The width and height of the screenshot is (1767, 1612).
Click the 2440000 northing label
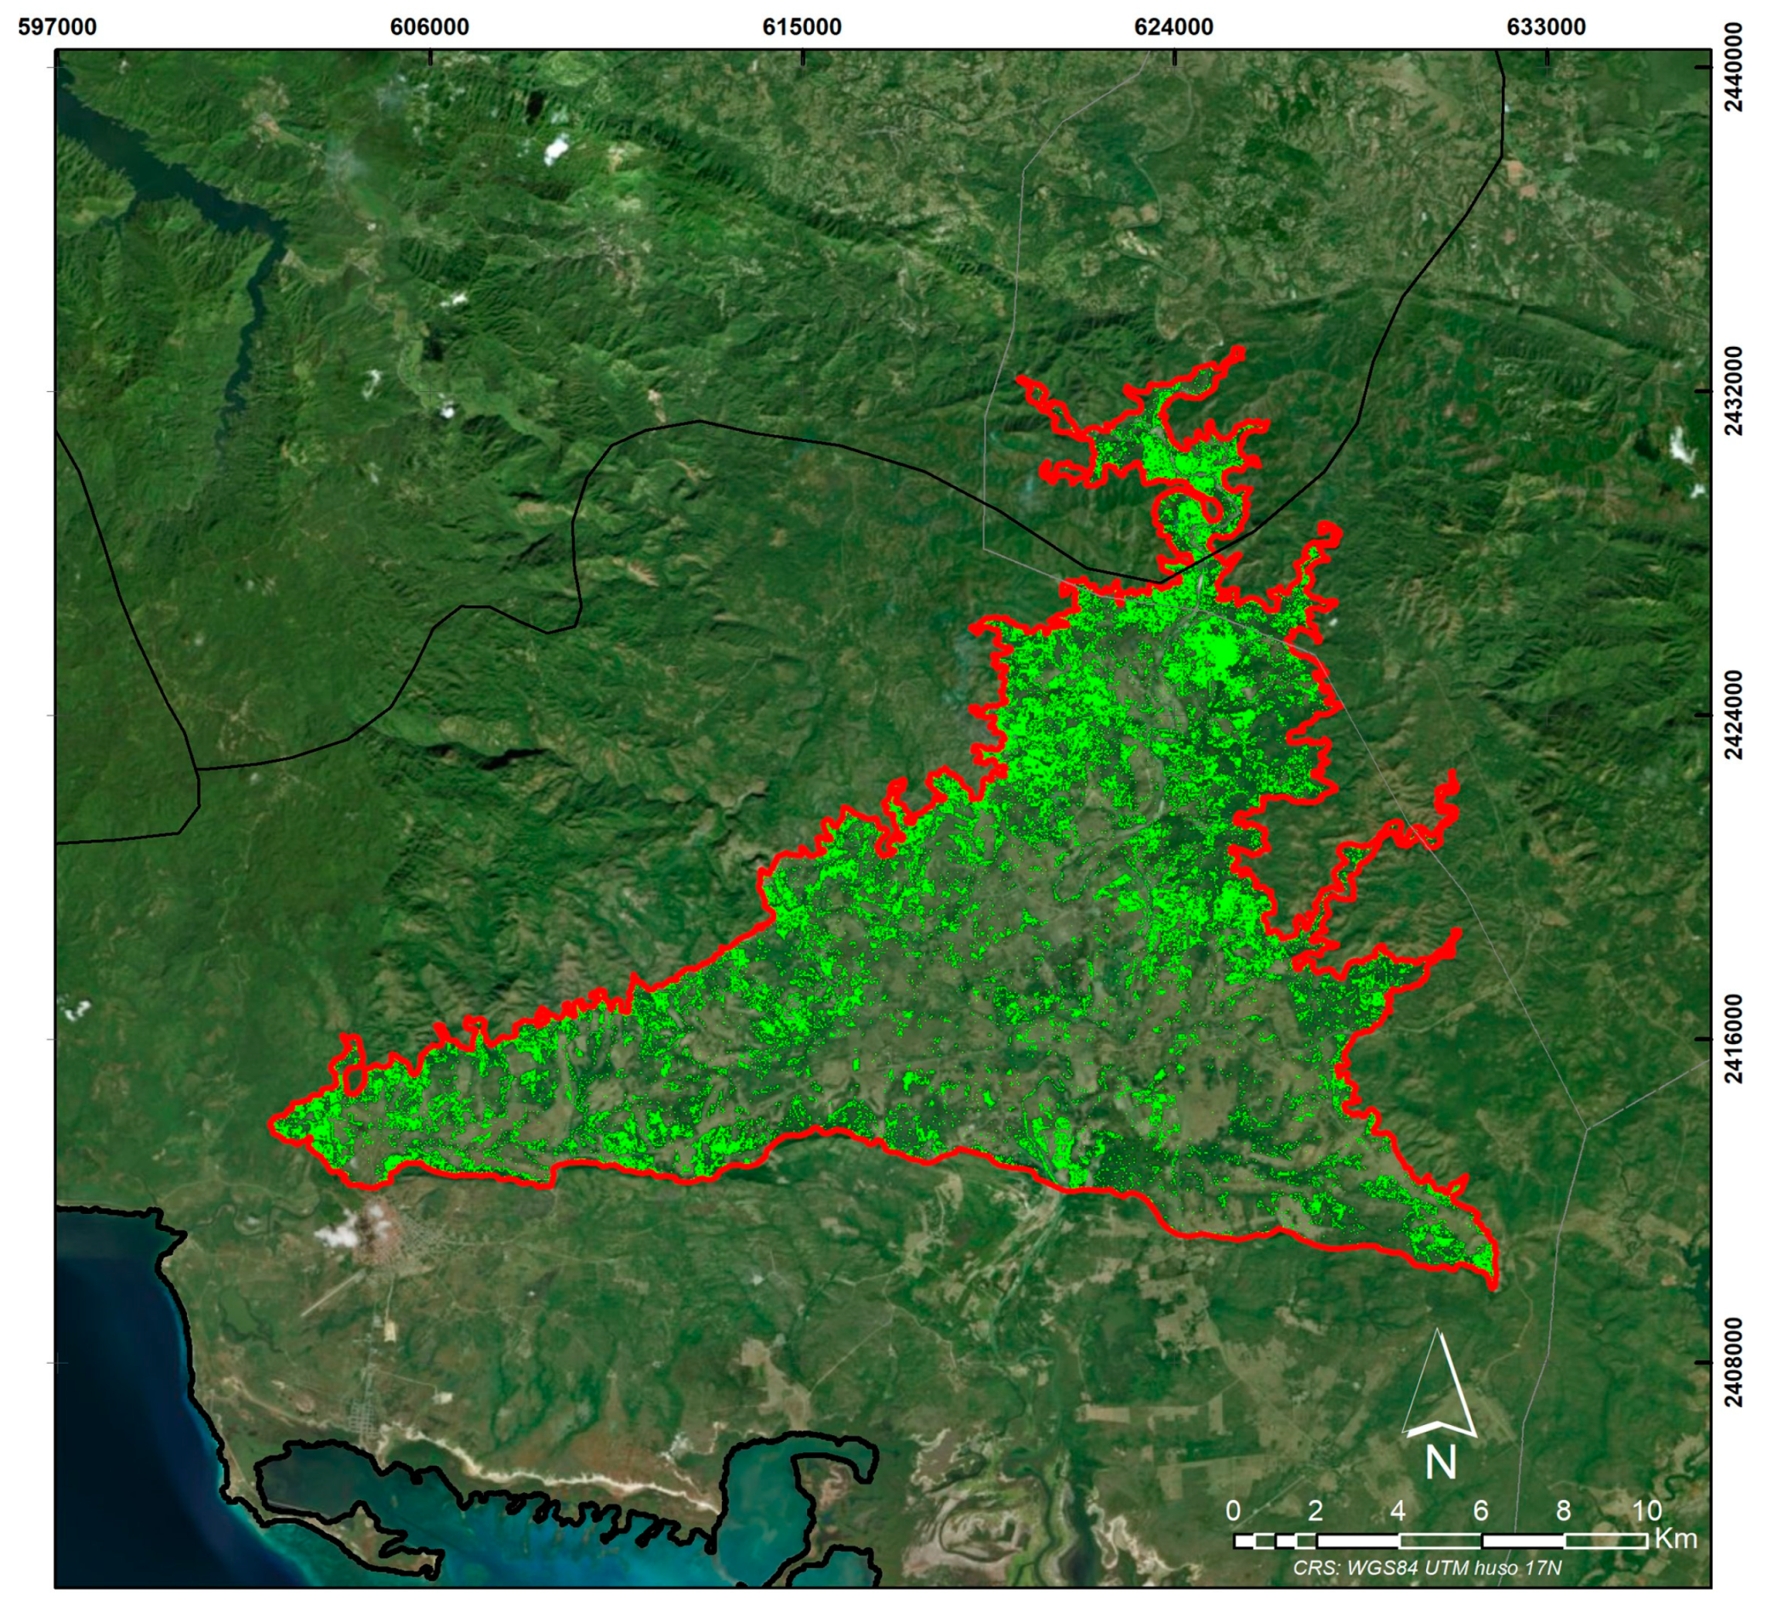[x=1733, y=66]
